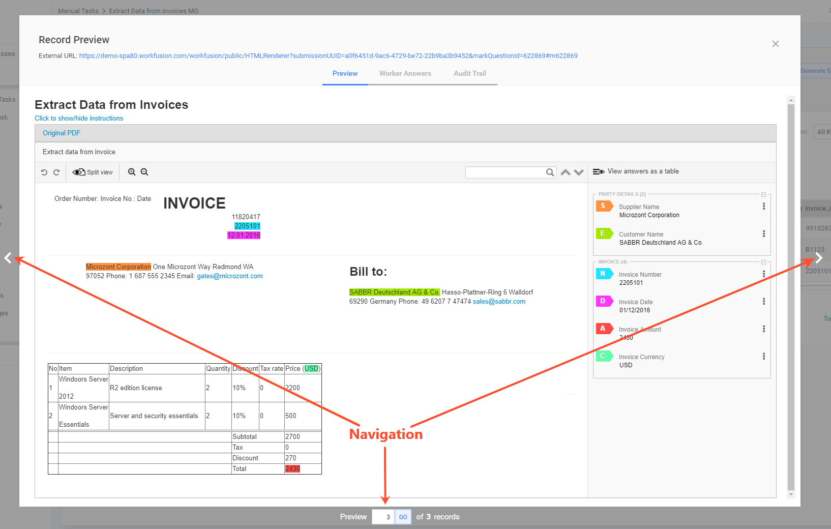Click Server and security essentials description cell

(157, 416)
